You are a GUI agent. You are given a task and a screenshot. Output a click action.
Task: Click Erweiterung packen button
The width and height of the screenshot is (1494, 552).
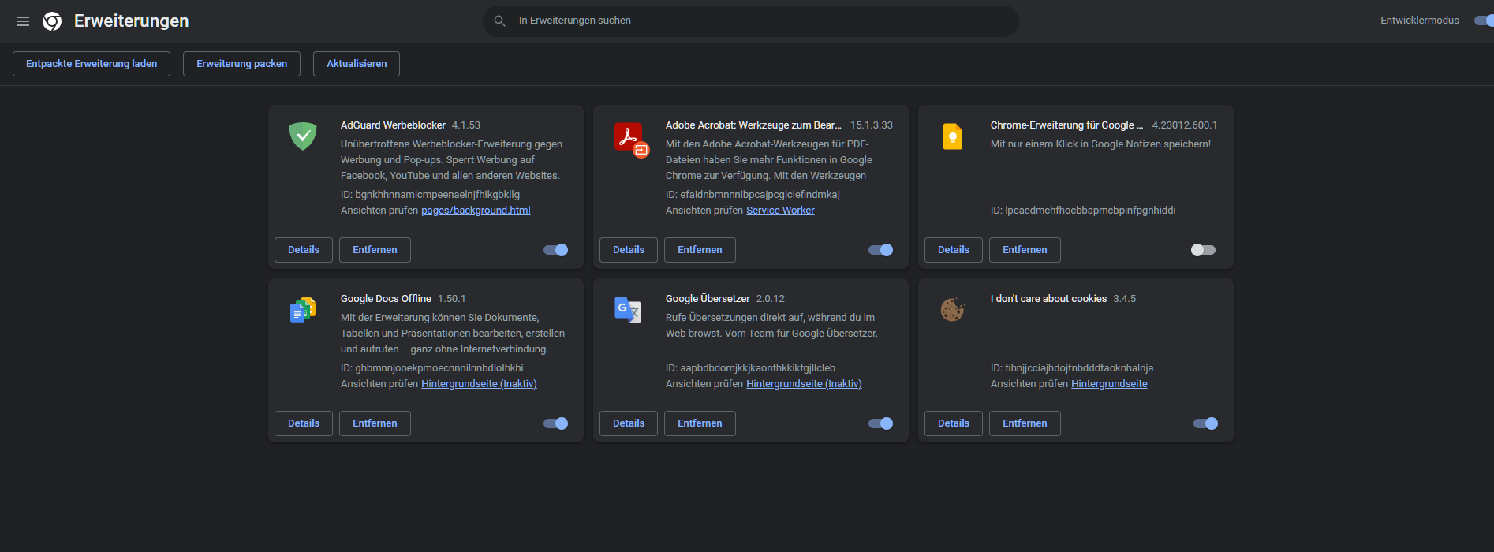pyautogui.click(x=241, y=64)
